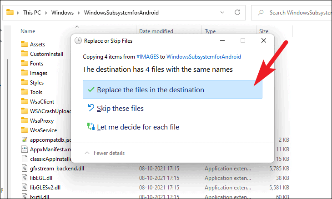Select appcompatdb.json file
This screenshot has width=332, height=199.
(46, 140)
